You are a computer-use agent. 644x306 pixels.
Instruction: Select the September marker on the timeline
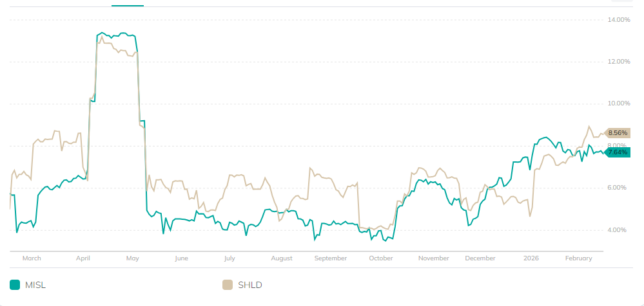tap(331, 258)
